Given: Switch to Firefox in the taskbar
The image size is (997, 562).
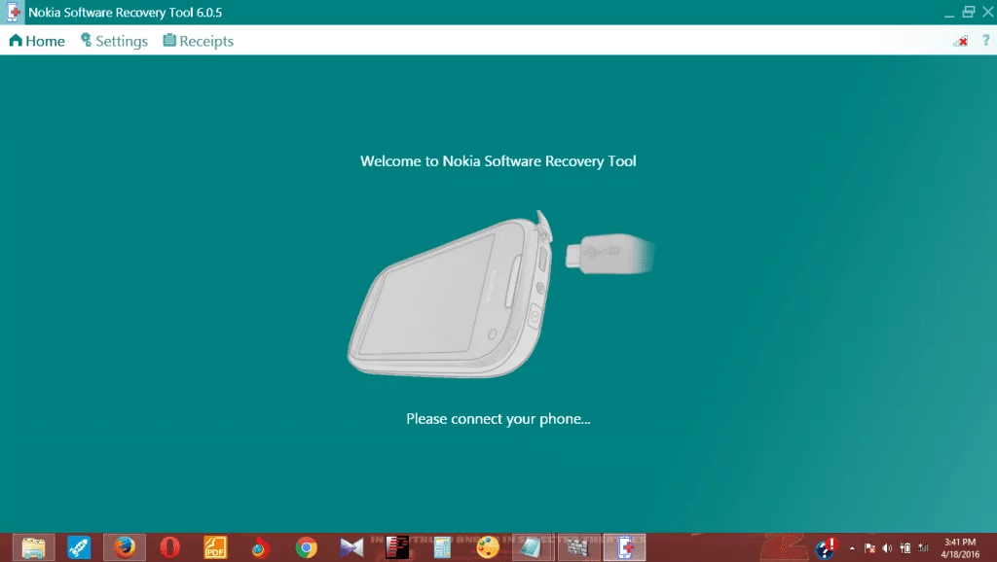Looking at the screenshot, I should pyautogui.click(x=125, y=547).
